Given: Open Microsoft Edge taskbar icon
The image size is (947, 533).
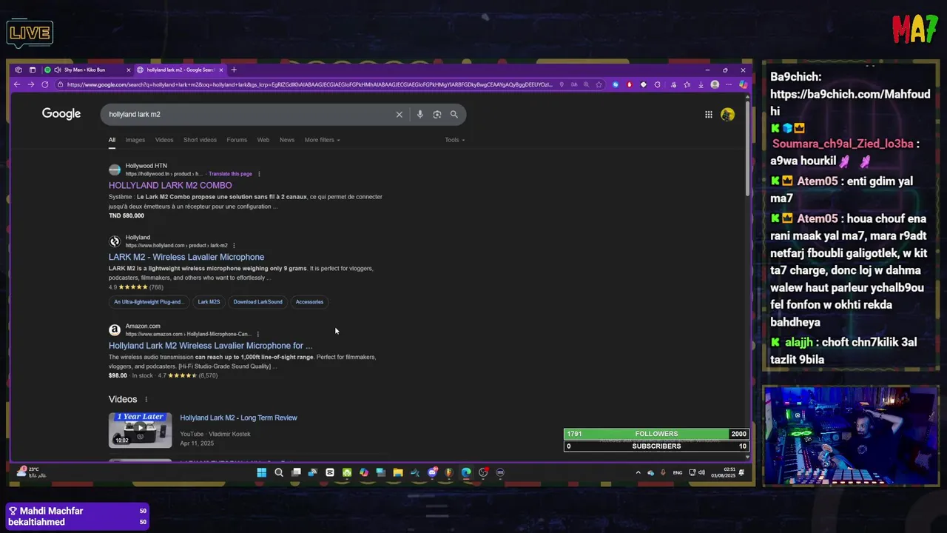Looking at the screenshot, I should (466, 472).
